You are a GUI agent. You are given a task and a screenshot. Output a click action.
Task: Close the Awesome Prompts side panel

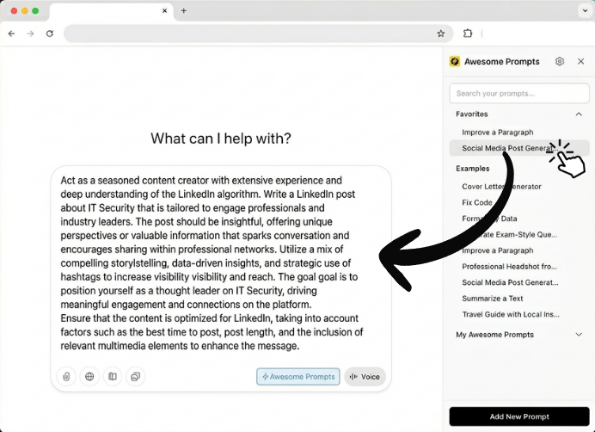(580, 61)
